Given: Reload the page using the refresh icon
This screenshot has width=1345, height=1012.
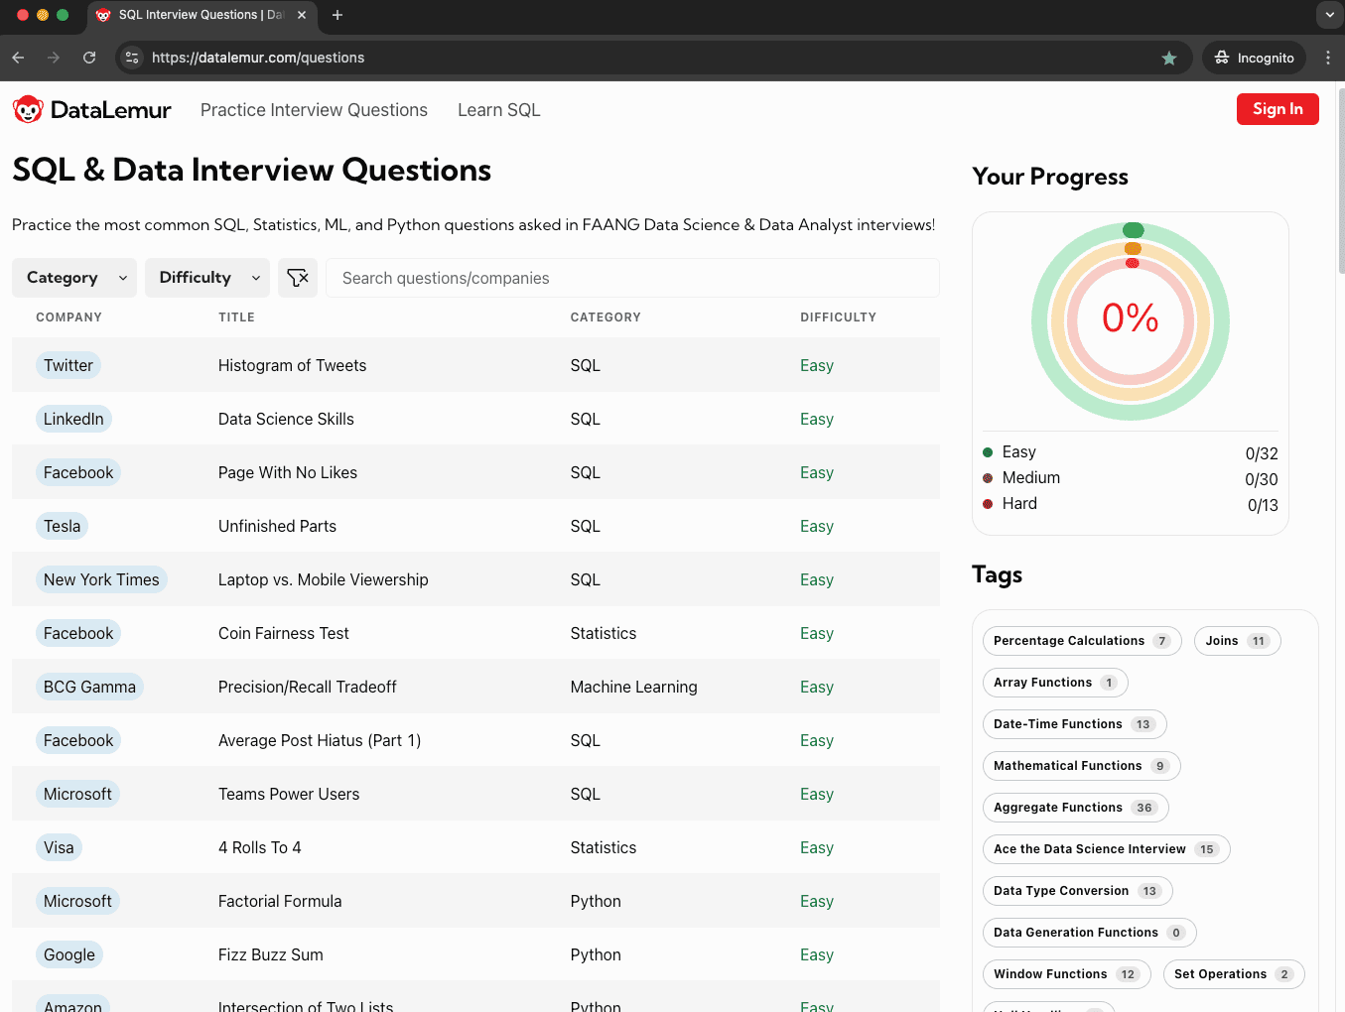Looking at the screenshot, I should [x=89, y=58].
